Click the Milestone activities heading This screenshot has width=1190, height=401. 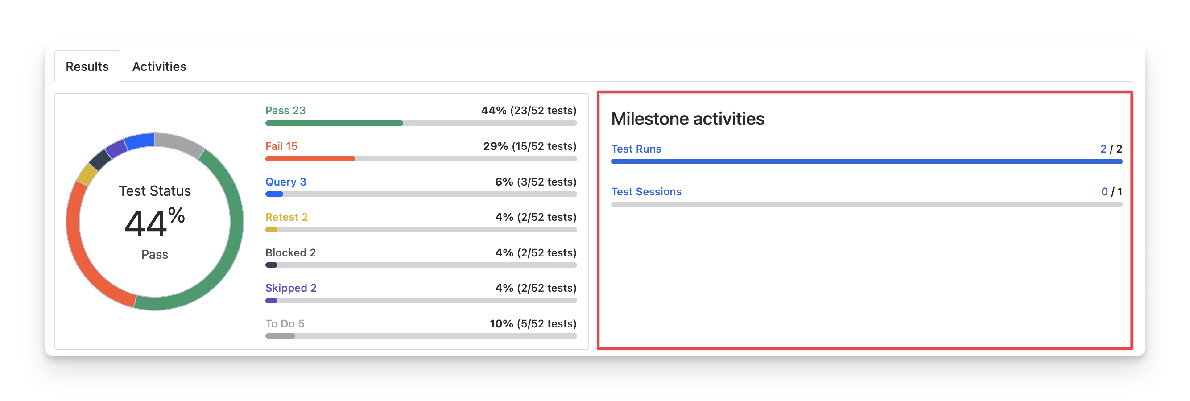click(x=687, y=119)
